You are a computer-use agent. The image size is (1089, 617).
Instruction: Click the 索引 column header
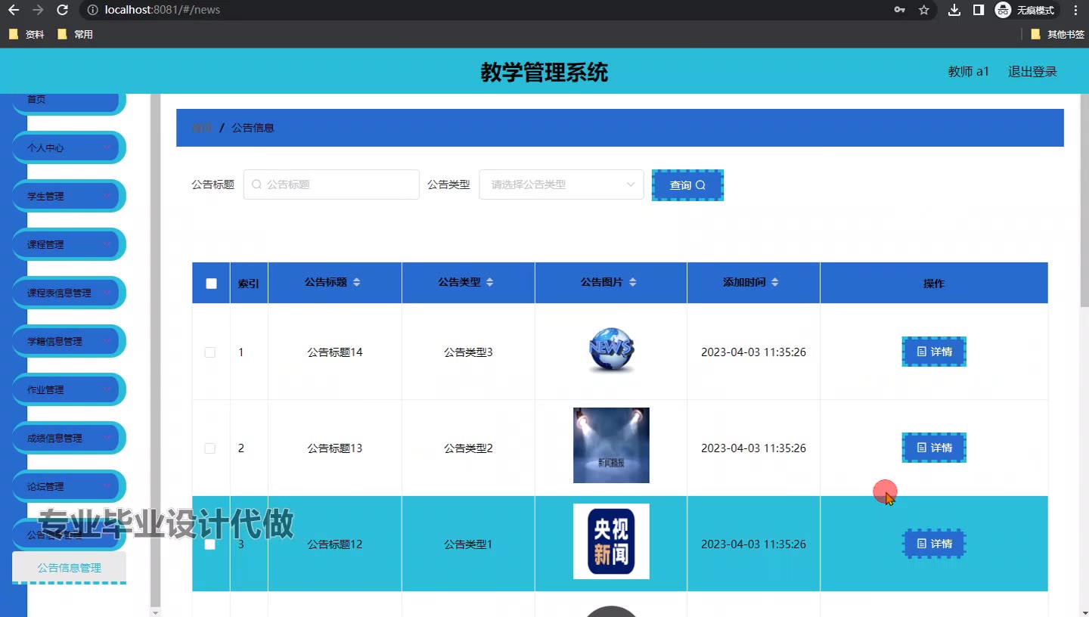pyautogui.click(x=249, y=284)
